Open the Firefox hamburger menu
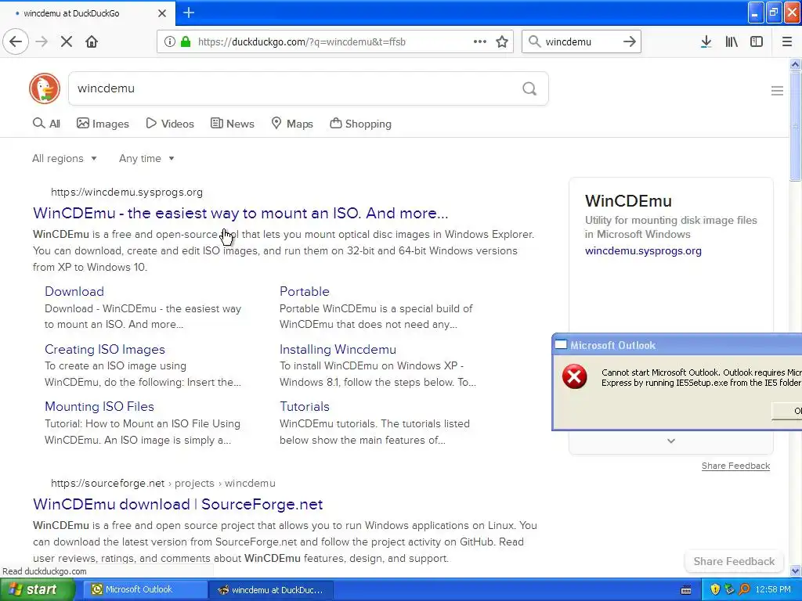This screenshot has height=601, width=802. point(786,41)
